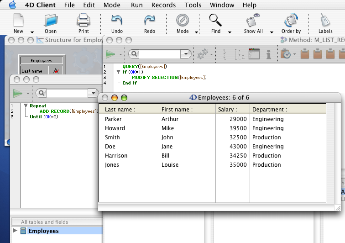Expand the Employees table in the tables list

point(16,231)
